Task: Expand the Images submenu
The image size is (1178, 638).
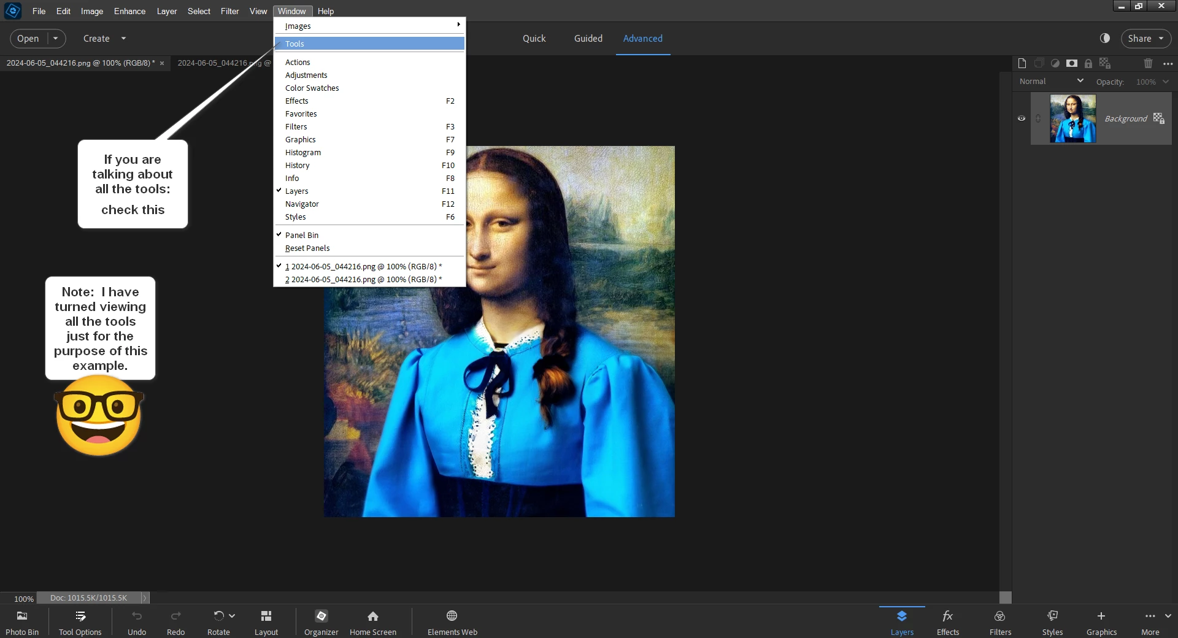Action: coord(369,26)
